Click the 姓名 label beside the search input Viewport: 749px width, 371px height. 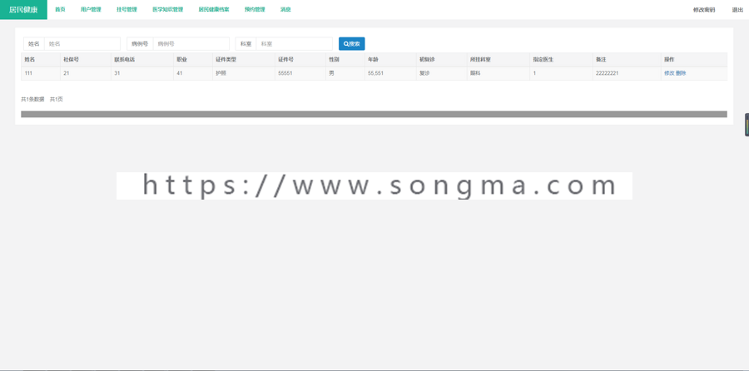pos(34,43)
